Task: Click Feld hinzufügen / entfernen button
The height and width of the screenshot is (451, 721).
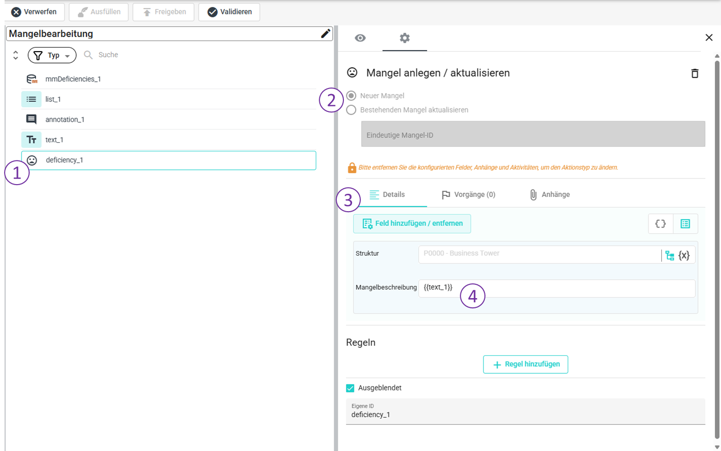Action: pos(412,223)
